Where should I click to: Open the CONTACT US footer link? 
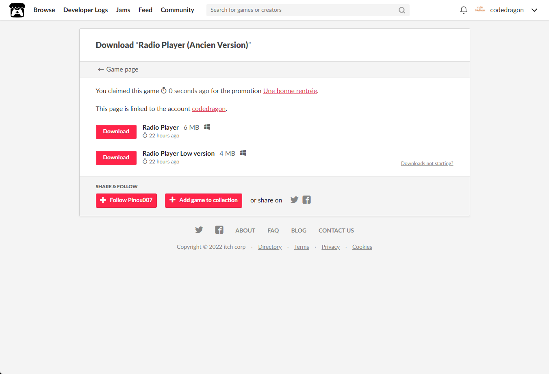click(336, 230)
